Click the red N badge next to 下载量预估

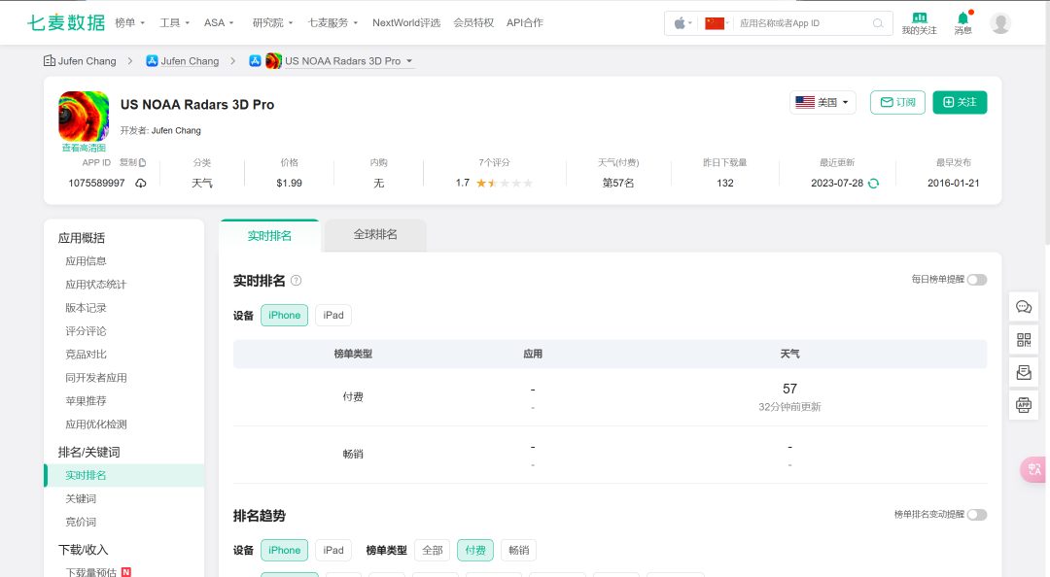(x=125, y=572)
